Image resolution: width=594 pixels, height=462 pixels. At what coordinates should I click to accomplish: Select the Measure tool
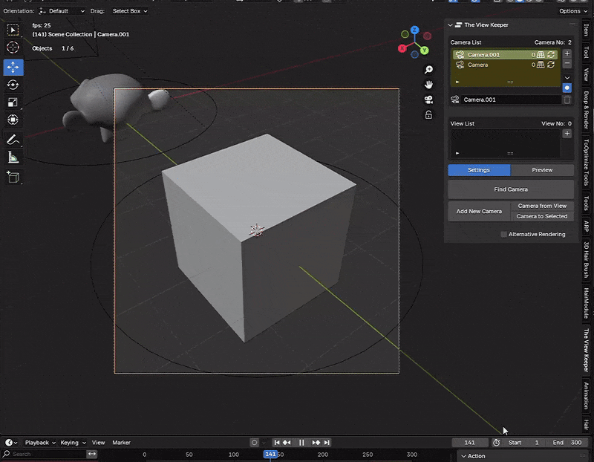click(13, 157)
